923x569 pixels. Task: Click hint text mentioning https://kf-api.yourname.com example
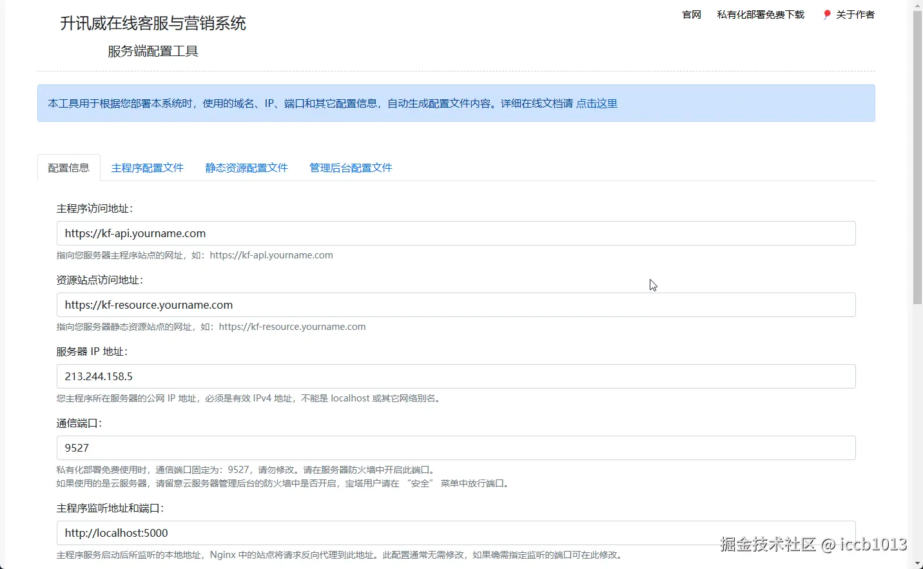(x=195, y=255)
